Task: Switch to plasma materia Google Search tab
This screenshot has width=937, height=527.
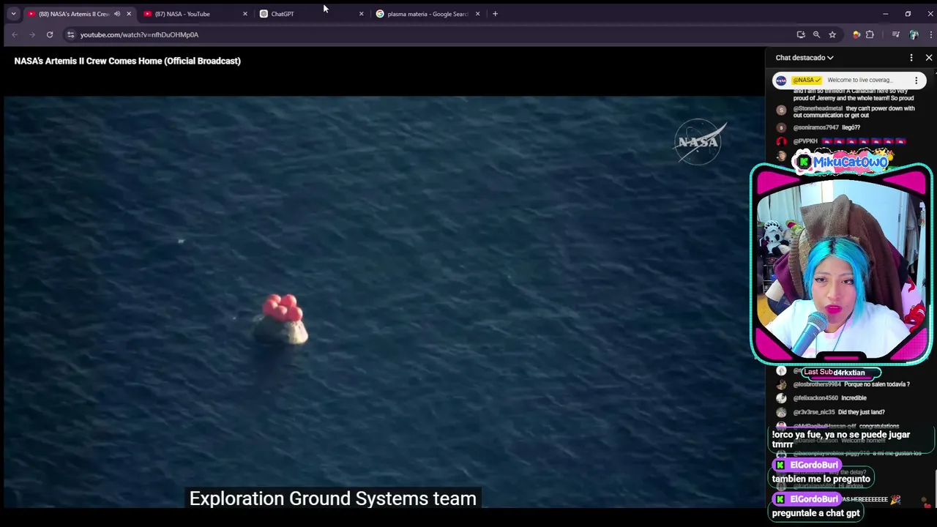Action: click(x=428, y=14)
